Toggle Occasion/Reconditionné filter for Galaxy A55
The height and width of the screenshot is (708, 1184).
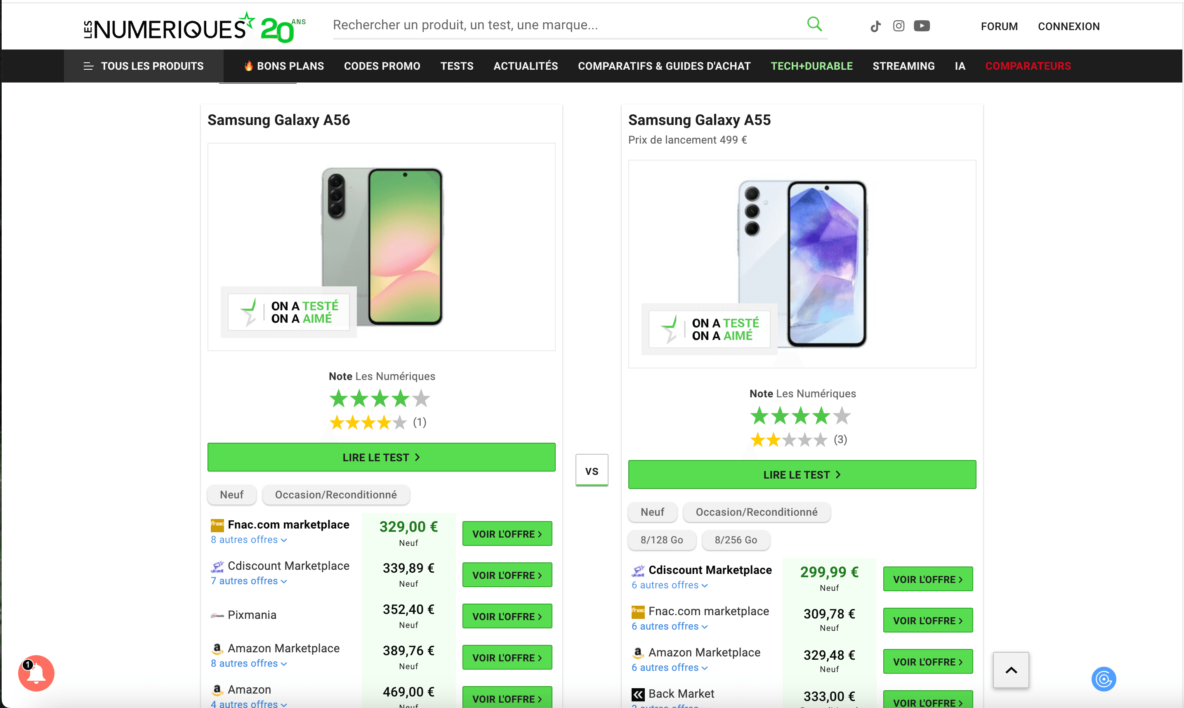(x=757, y=512)
